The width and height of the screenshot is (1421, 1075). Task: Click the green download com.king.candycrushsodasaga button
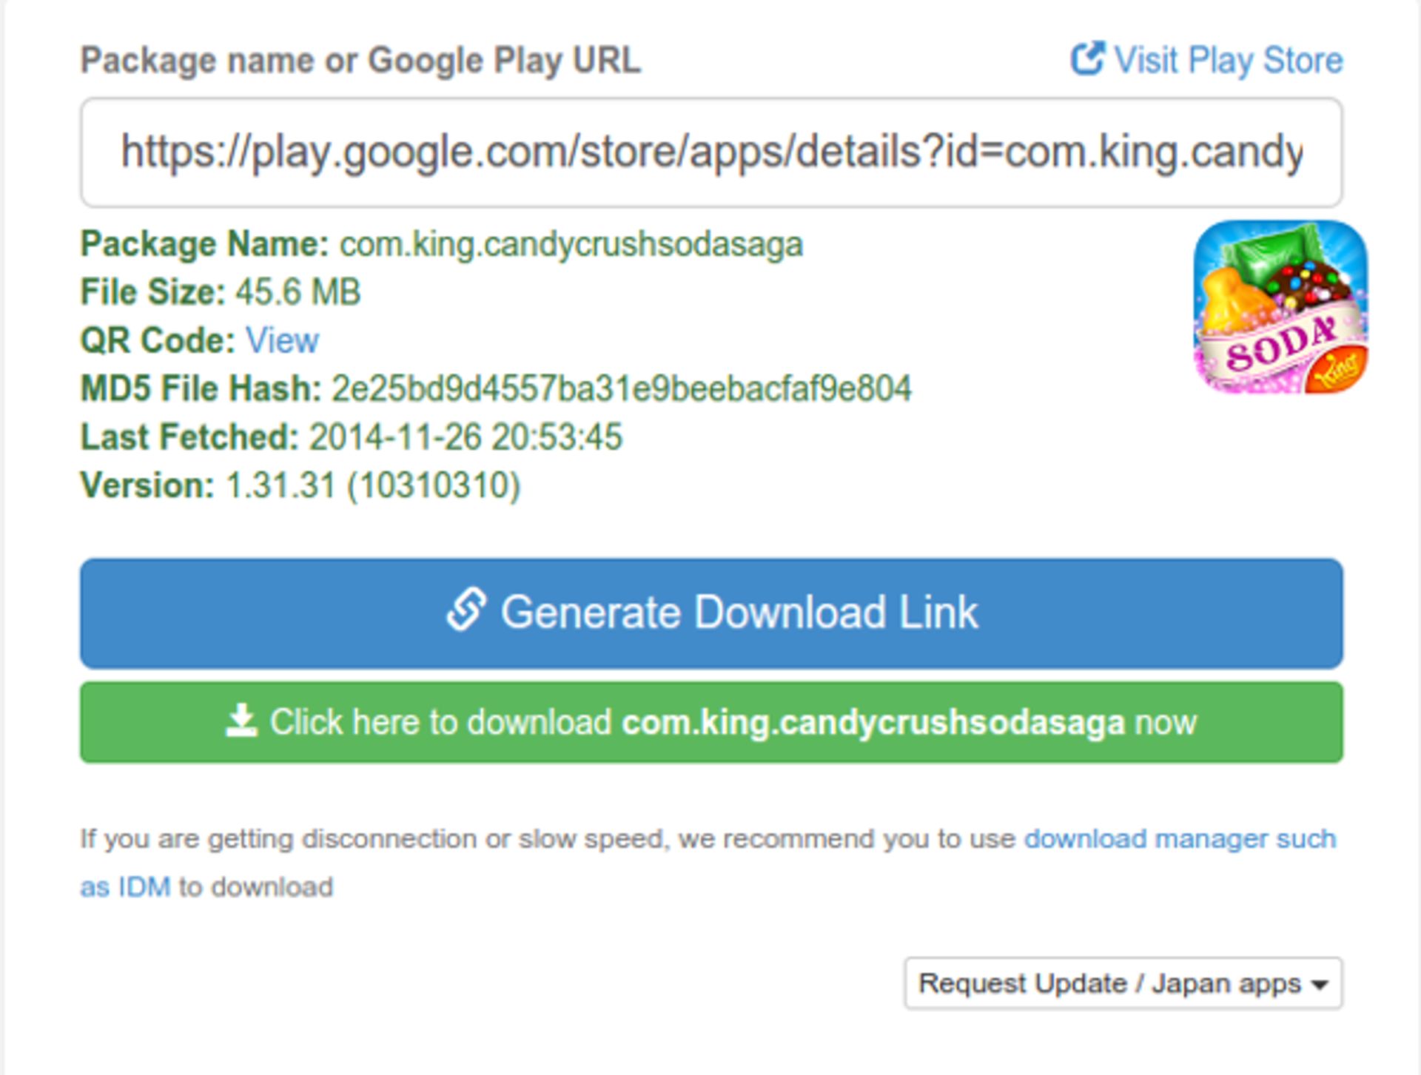pyautogui.click(x=711, y=722)
